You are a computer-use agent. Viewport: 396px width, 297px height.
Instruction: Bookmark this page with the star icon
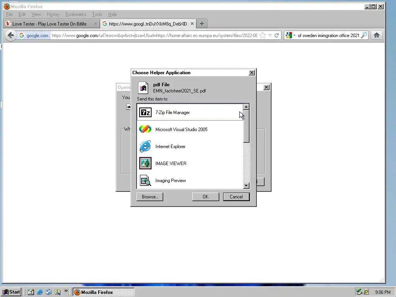click(x=263, y=35)
